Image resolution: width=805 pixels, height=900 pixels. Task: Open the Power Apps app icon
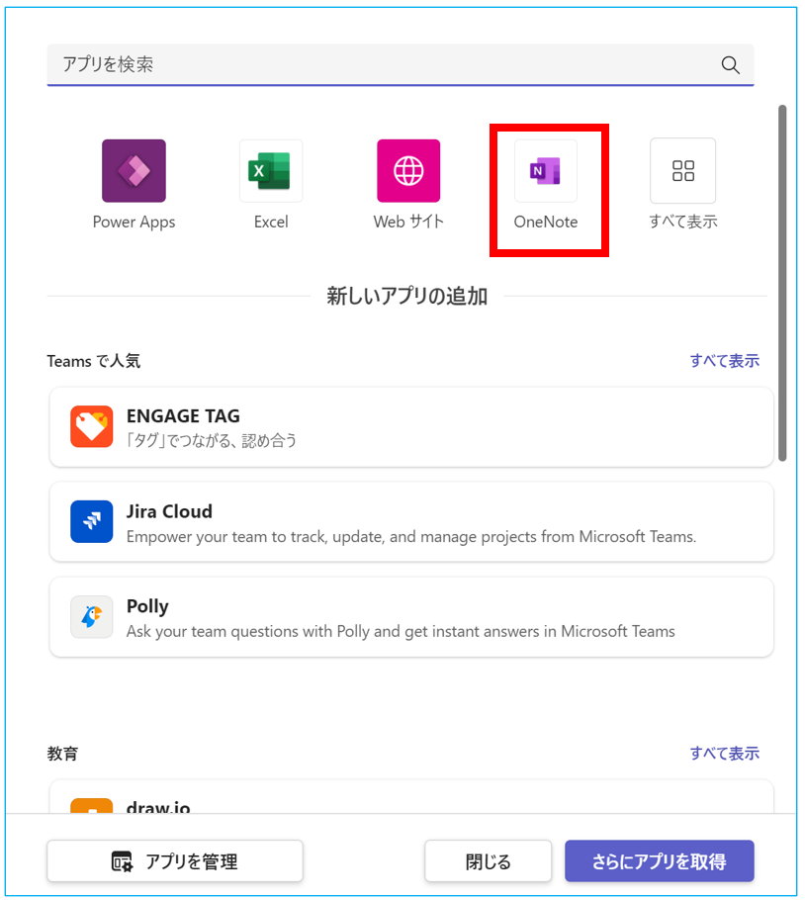(134, 171)
